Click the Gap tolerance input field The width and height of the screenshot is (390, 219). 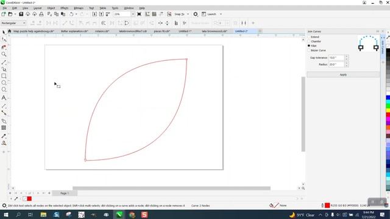pos(336,58)
